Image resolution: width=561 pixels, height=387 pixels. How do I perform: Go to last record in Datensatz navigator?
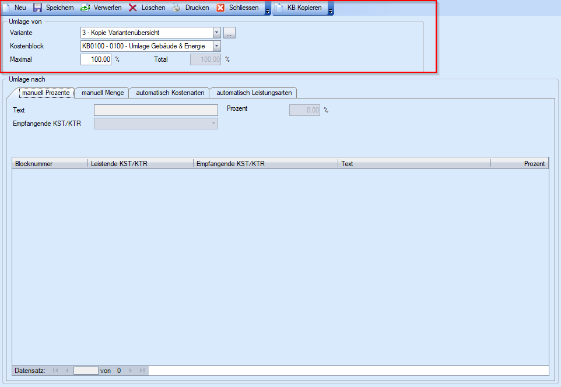coord(142,371)
